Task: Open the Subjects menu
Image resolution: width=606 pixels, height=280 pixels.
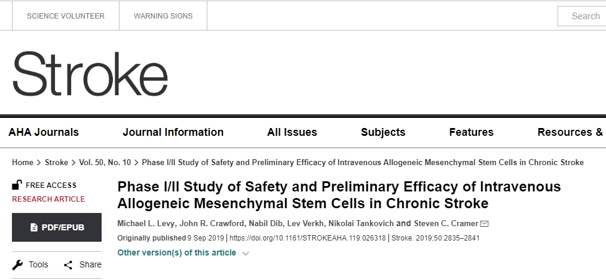Action: point(382,132)
